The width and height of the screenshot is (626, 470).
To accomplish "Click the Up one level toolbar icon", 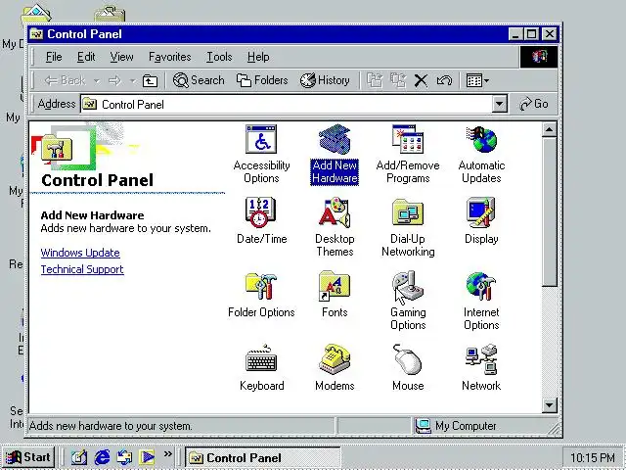I will click(x=150, y=81).
